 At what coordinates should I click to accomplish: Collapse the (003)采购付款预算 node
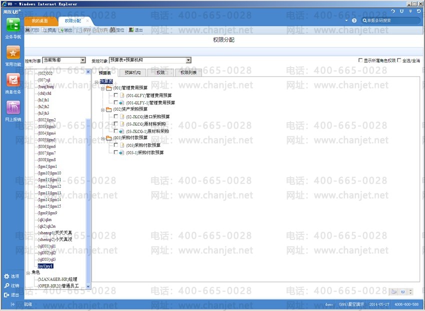tap(102, 138)
